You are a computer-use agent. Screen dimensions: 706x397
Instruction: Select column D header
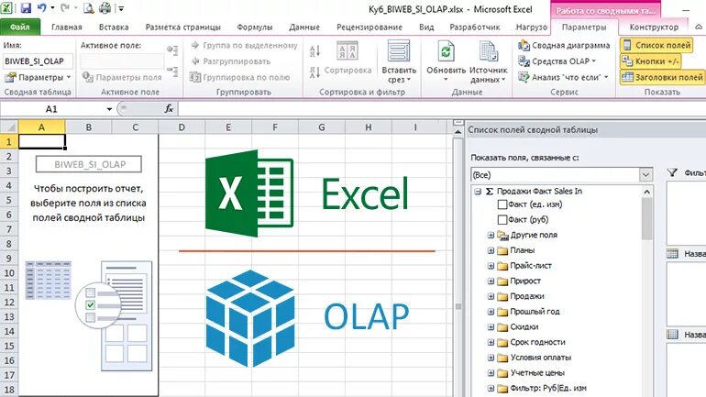[x=182, y=127]
